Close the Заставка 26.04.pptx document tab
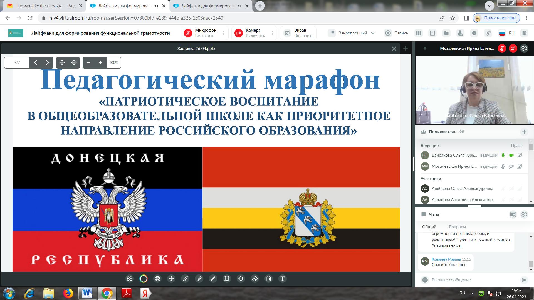 (x=394, y=49)
